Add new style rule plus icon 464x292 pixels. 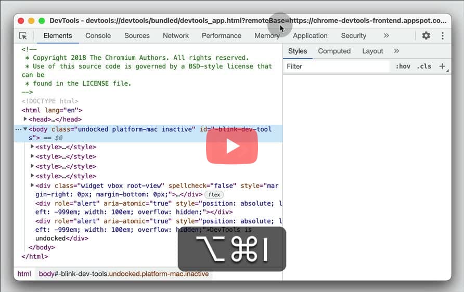tap(442, 66)
